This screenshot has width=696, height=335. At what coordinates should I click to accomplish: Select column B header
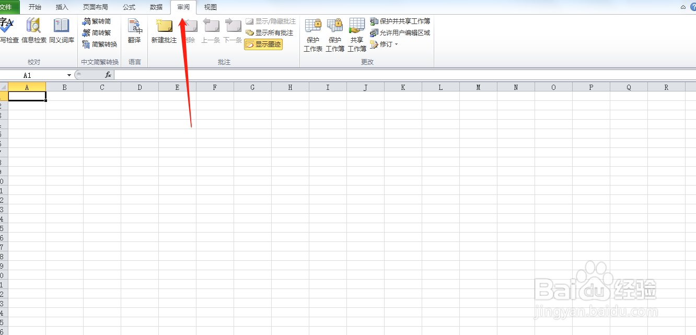(64, 87)
